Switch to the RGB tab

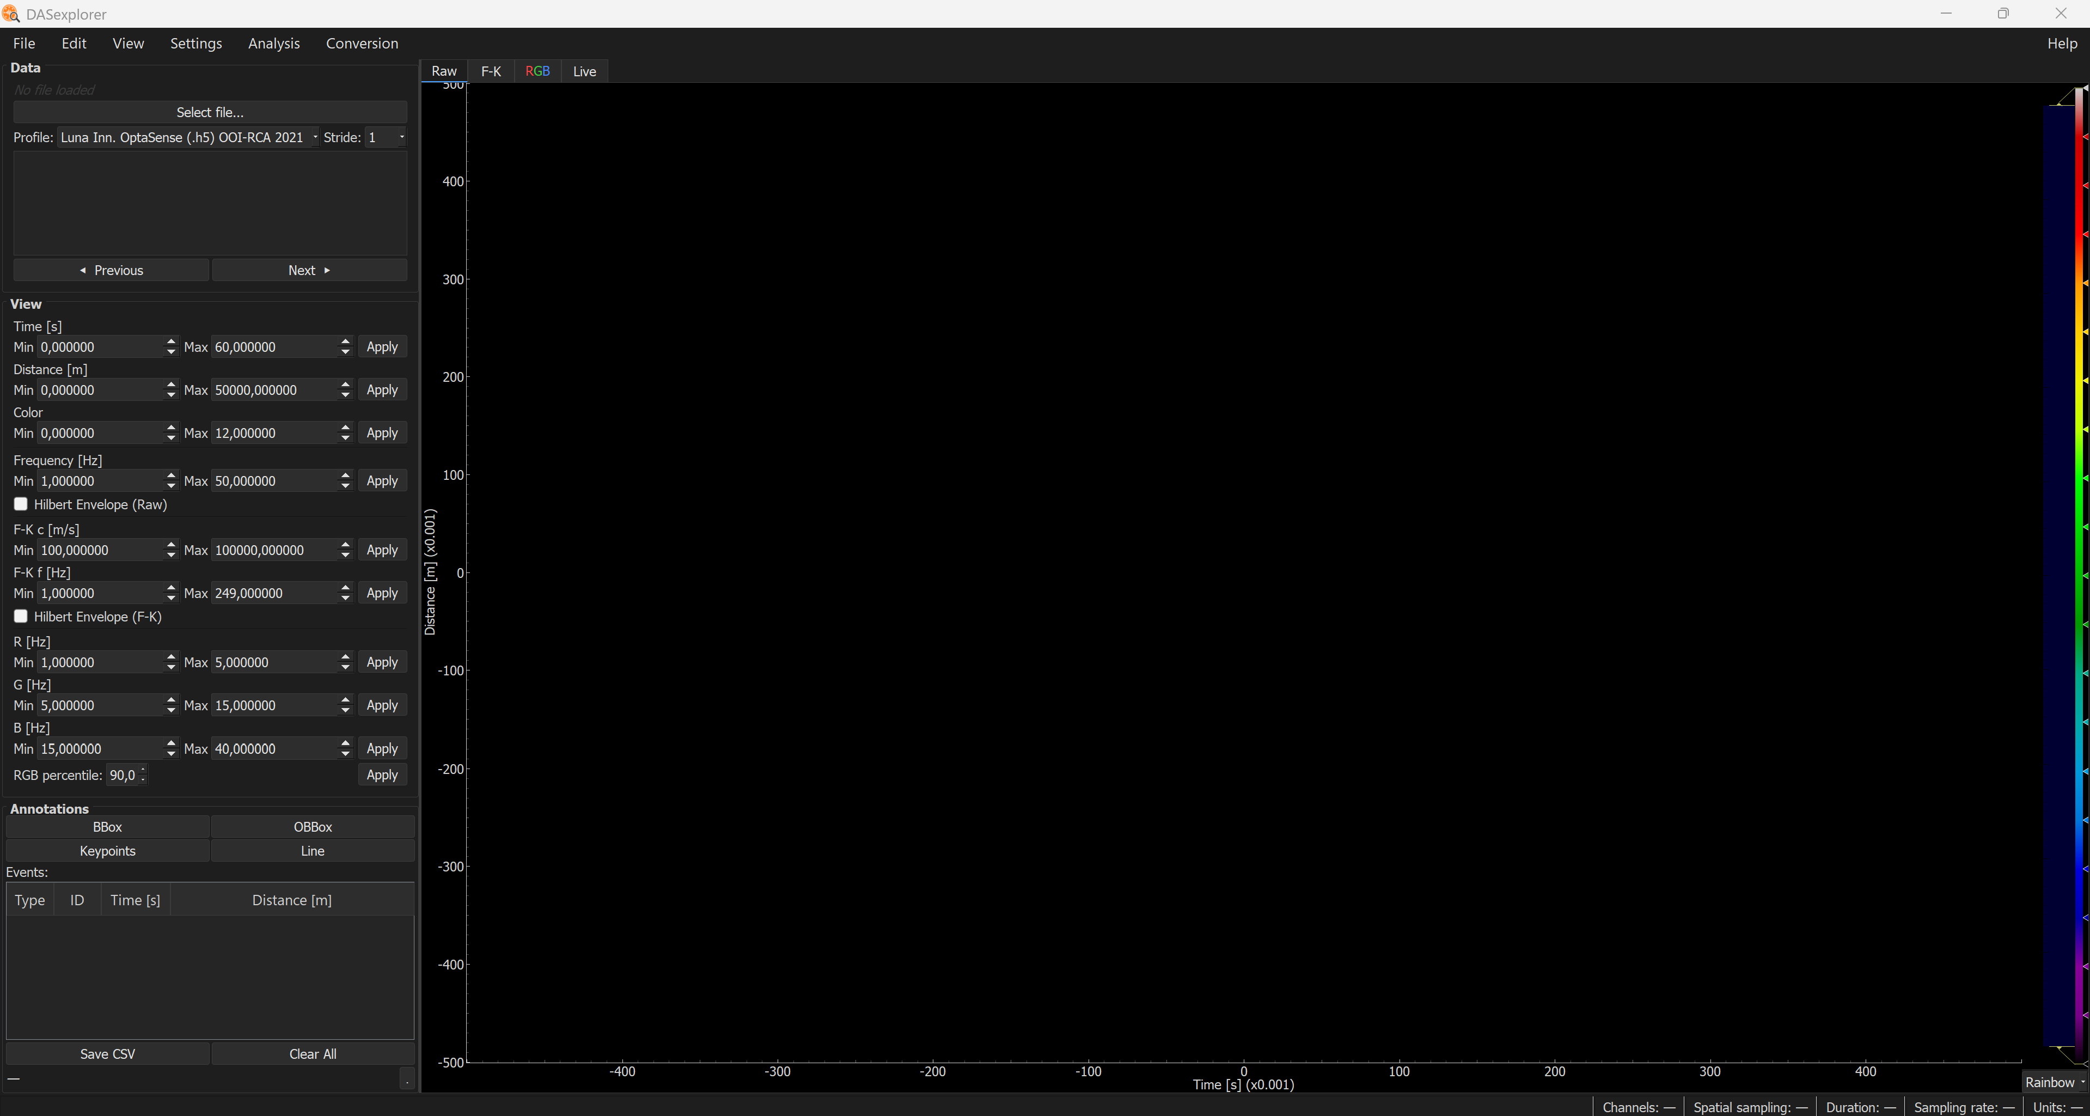(x=537, y=71)
